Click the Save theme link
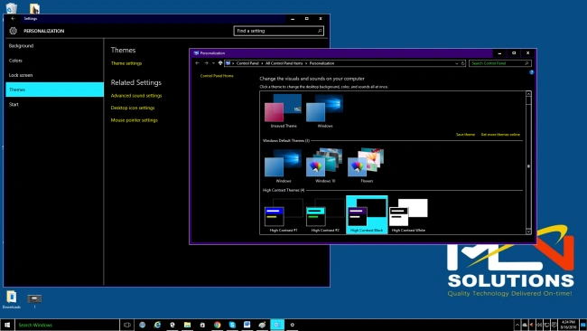 [465, 134]
